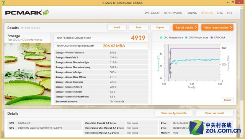Screen dimensions: 245x139
Task: Click the Benchmark duration row
Action: pyautogui.click(x=101, y=102)
